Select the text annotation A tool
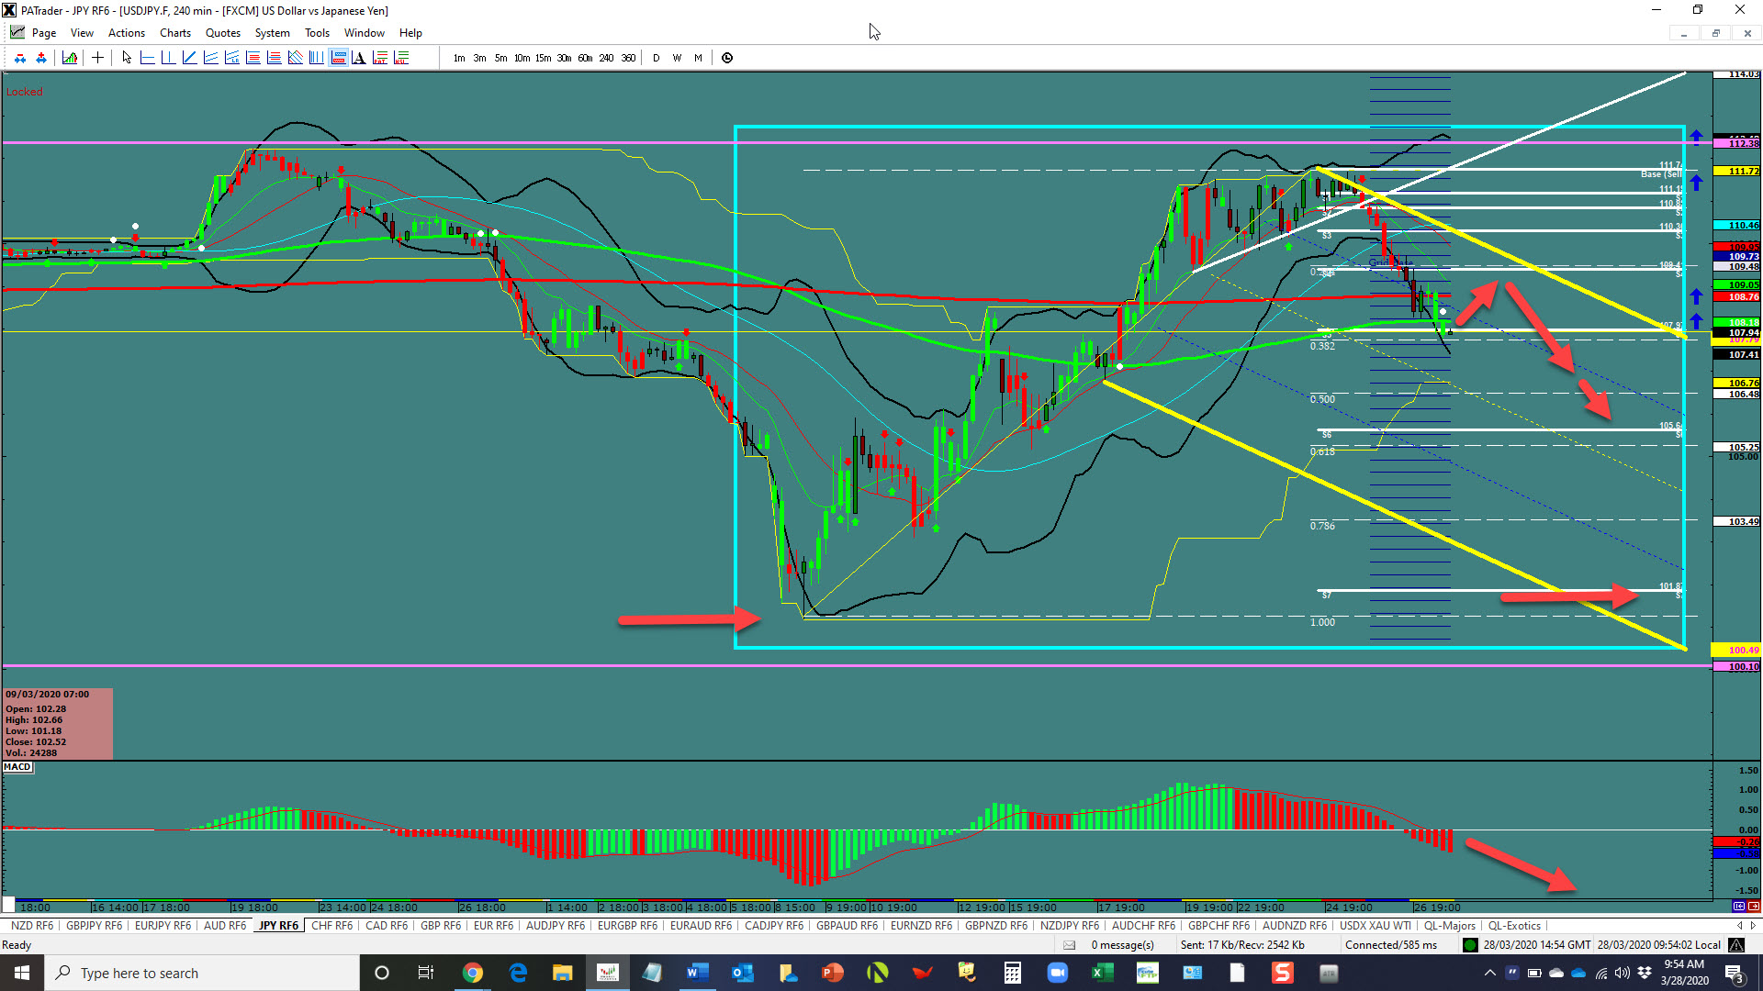1763x991 pixels. point(359,58)
